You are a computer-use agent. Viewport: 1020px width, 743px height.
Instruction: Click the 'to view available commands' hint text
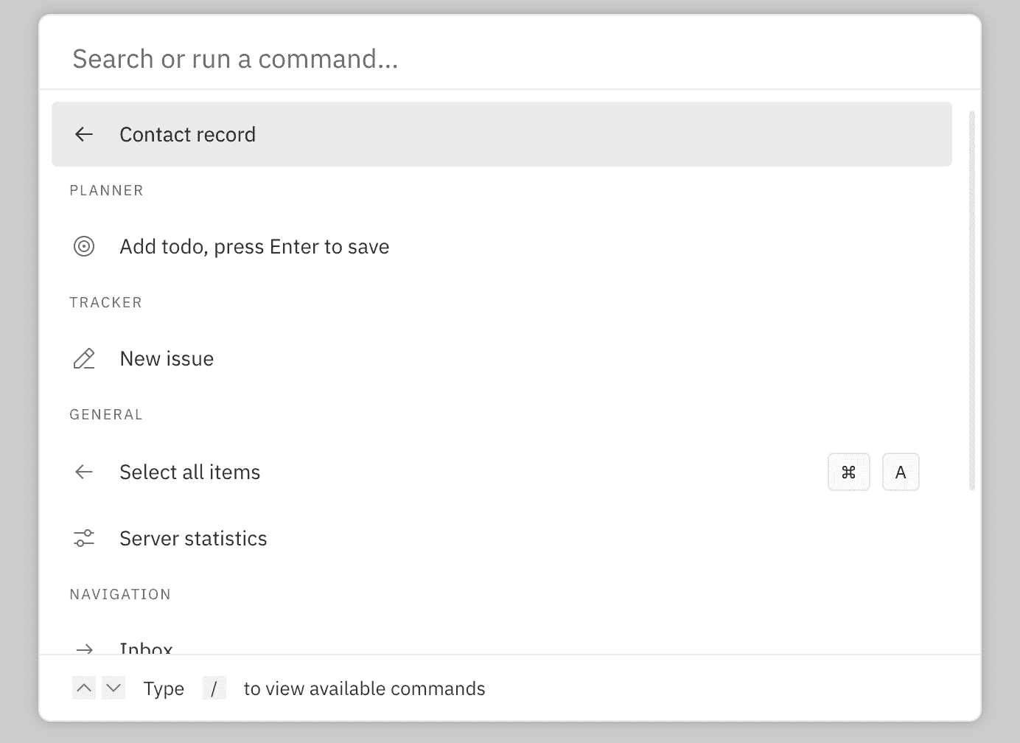click(364, 688)
